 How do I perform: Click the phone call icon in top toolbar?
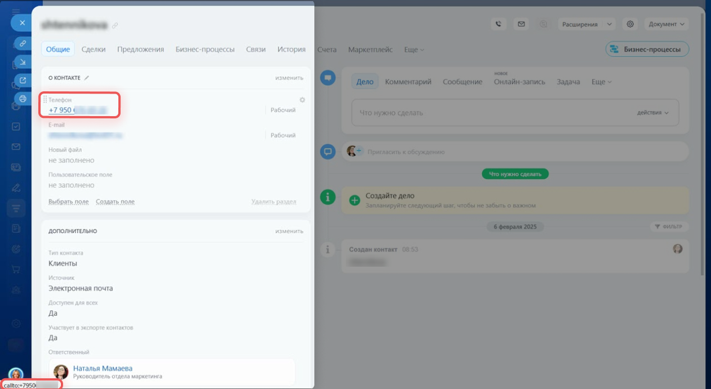(x=498, y=24)
